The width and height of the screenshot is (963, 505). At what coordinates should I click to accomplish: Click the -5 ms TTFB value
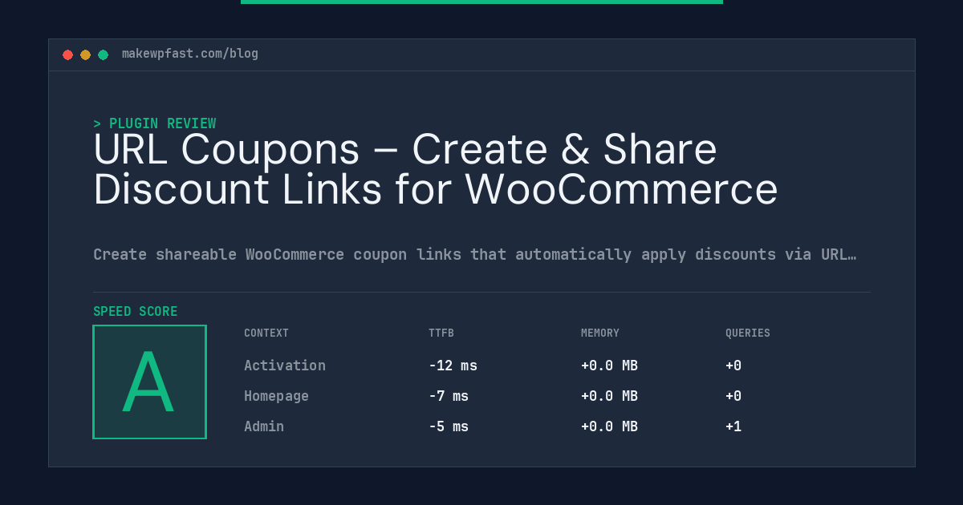[449, 426]
